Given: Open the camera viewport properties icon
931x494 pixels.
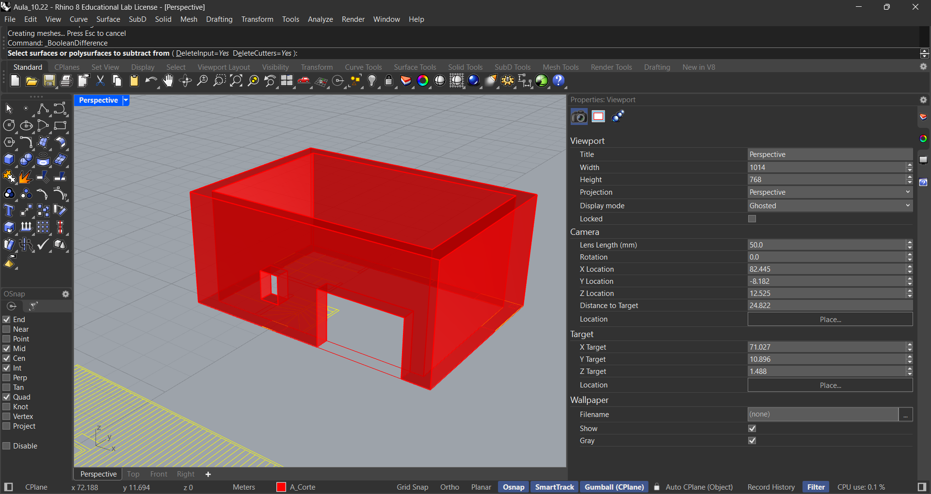Looking at the screenshot, I should (579, 117).
